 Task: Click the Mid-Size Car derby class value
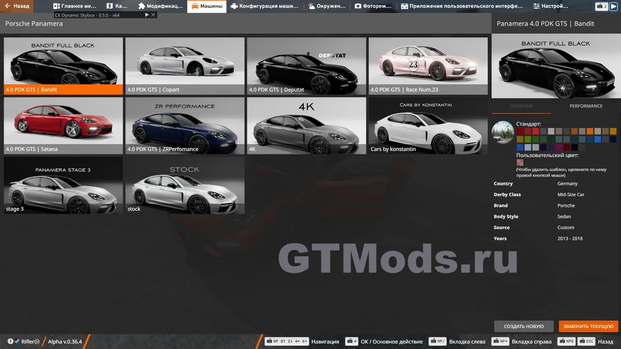(x=571, y=194)
